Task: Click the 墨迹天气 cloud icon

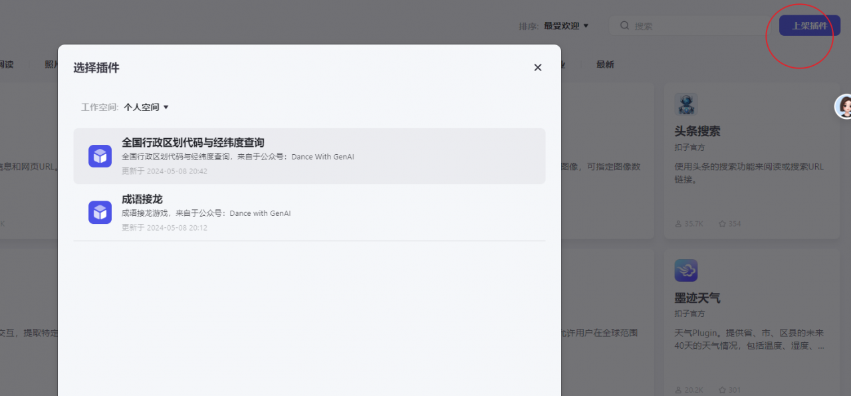Action: [686, 270]
